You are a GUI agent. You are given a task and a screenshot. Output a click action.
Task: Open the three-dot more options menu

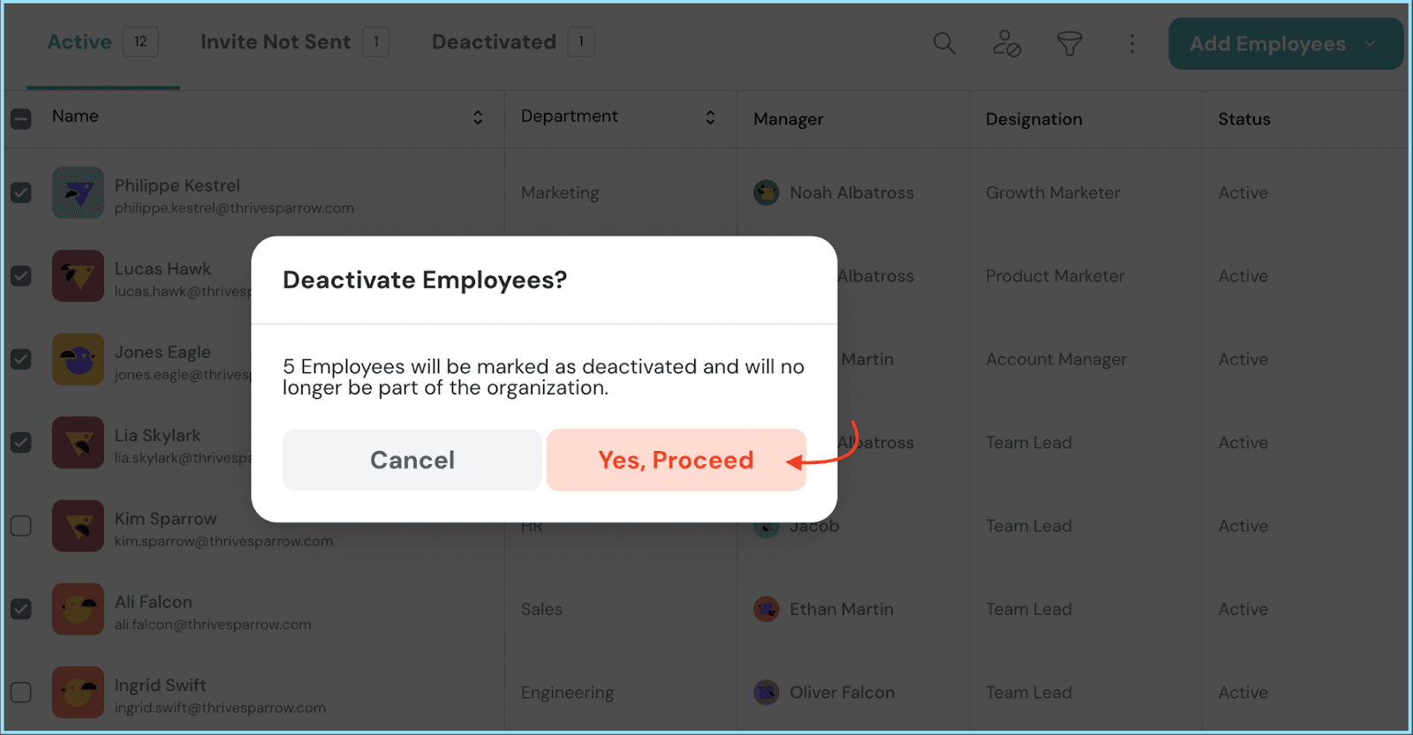click(x=1132, y=43)
